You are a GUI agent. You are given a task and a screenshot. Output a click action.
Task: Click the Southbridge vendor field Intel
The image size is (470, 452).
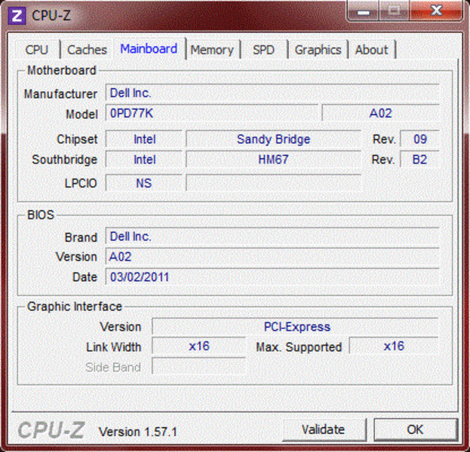click(144, 159)
